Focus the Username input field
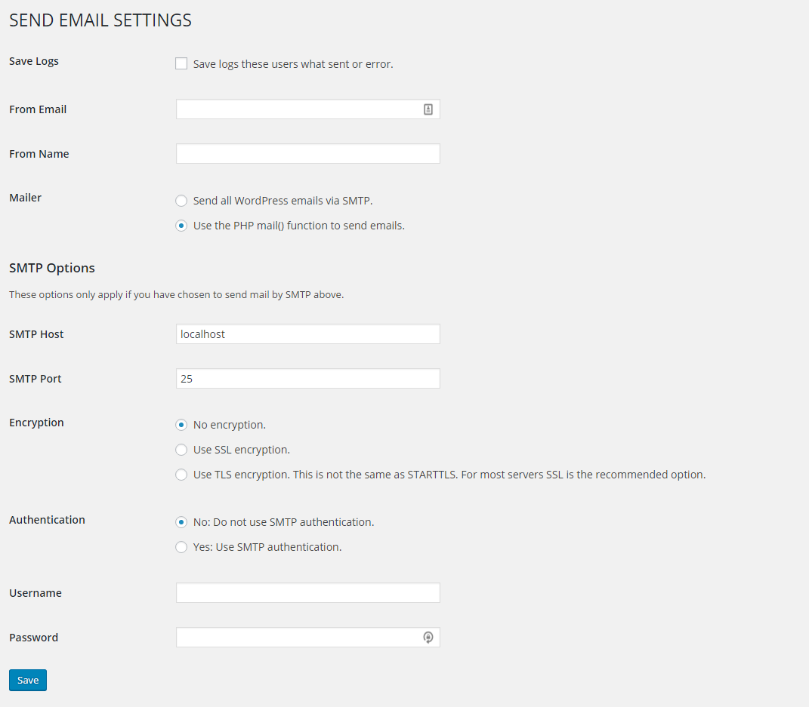Image resolution: width=809 pixels, height=707 pixels. coord(308,592)
